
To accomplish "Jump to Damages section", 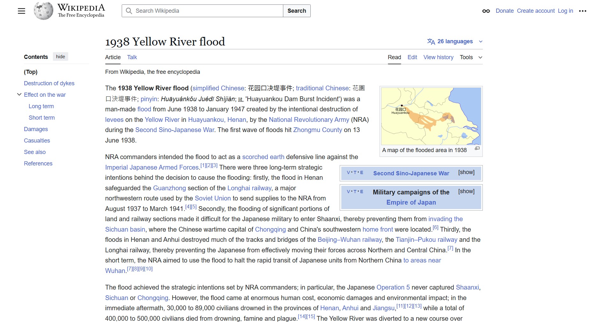I will click(36, 129).
